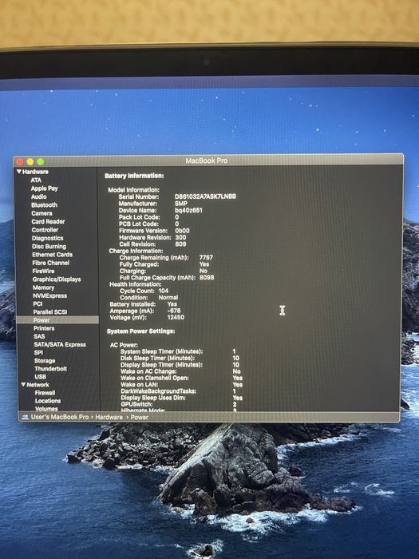The width and height of the screenshot is (419, 559).
Task: Click the Firmware Version value 0b00
Action: (x=183, y=231)
